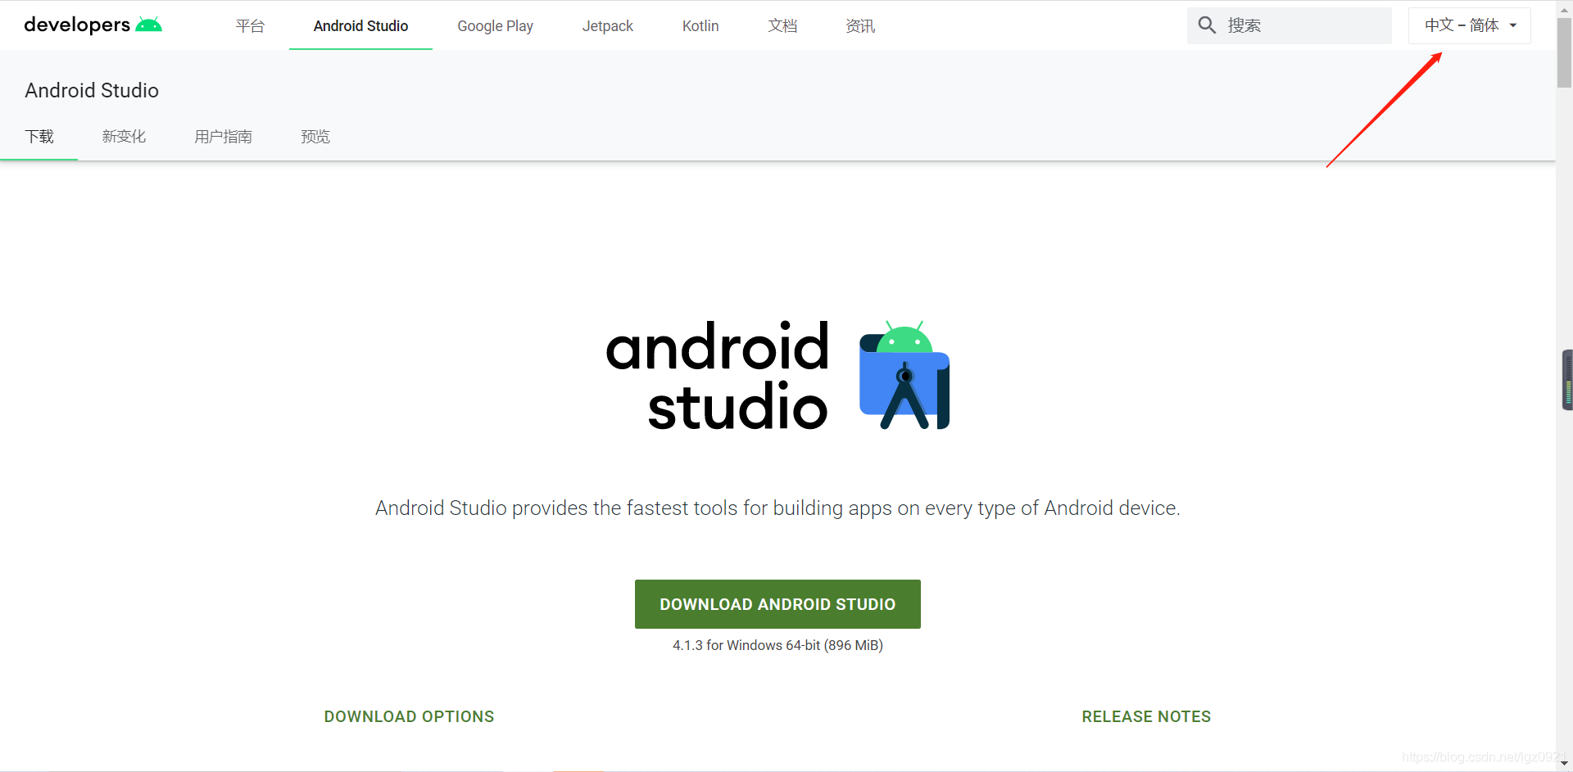Click Download Android Studio button
1573x772 pixels.
(777, 604)
